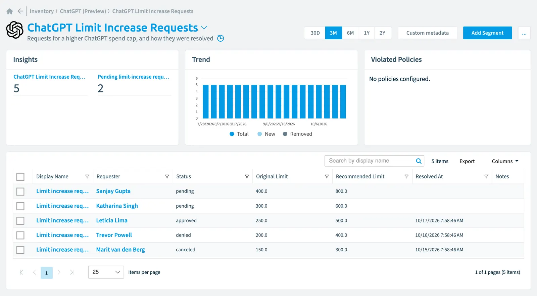Click the 800.0 recommended limit value

tap(341, 191)
